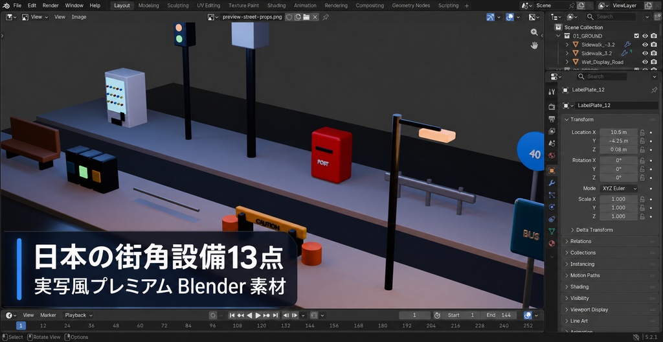Screen dimensions: 663x342
Task: Open the Image menu in the image editor header
Action: pos(78,17)
